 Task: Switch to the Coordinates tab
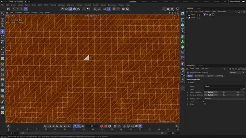(x=199, y=76)
